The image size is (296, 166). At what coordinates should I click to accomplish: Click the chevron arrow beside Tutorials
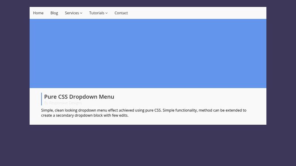(x=107, y=13)
